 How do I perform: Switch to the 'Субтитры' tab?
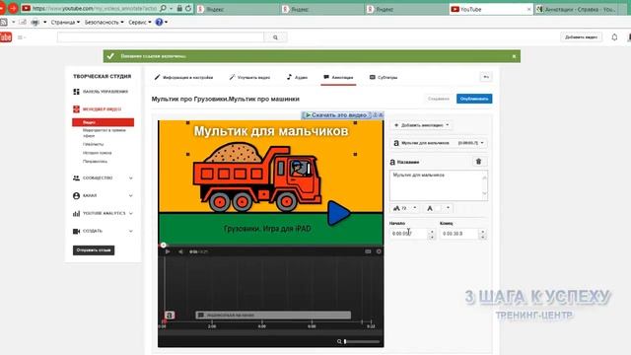384,77
